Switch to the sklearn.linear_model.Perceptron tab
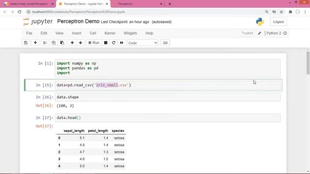 (29, 4)
